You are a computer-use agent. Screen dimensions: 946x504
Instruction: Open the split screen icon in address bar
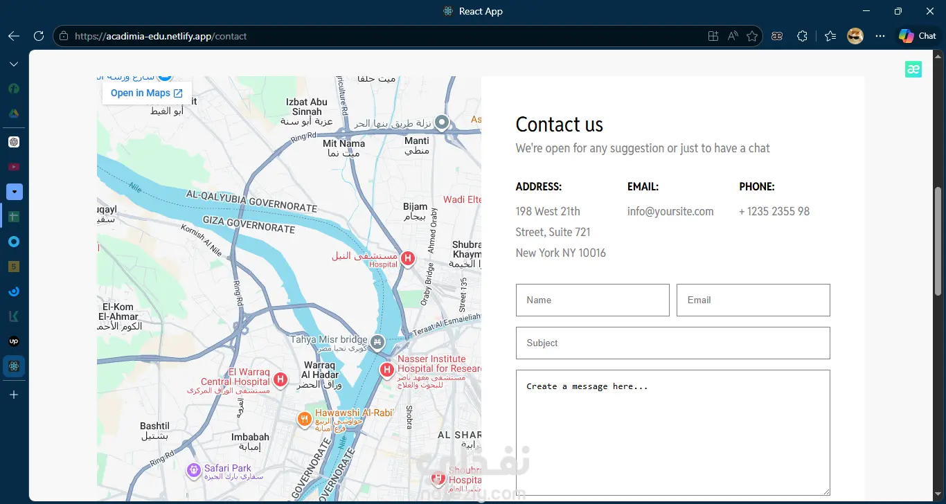click(x=713, y=36)
